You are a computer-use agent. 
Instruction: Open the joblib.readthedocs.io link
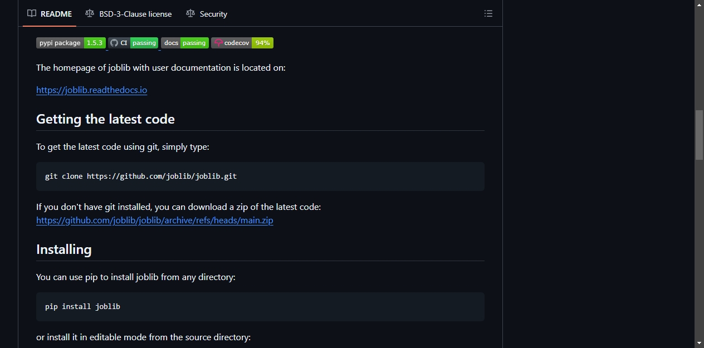tap(91, 90)
